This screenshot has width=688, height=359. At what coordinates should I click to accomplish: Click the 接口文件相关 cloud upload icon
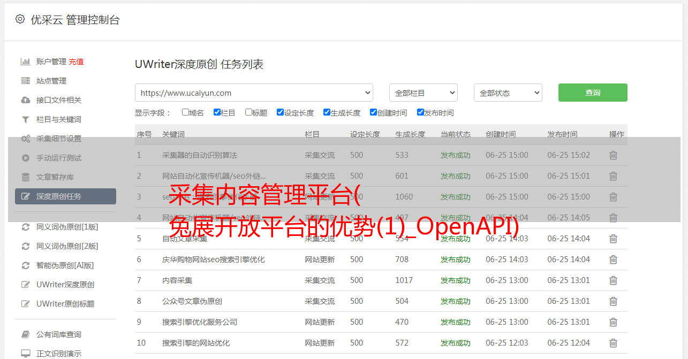coord(25,100)
